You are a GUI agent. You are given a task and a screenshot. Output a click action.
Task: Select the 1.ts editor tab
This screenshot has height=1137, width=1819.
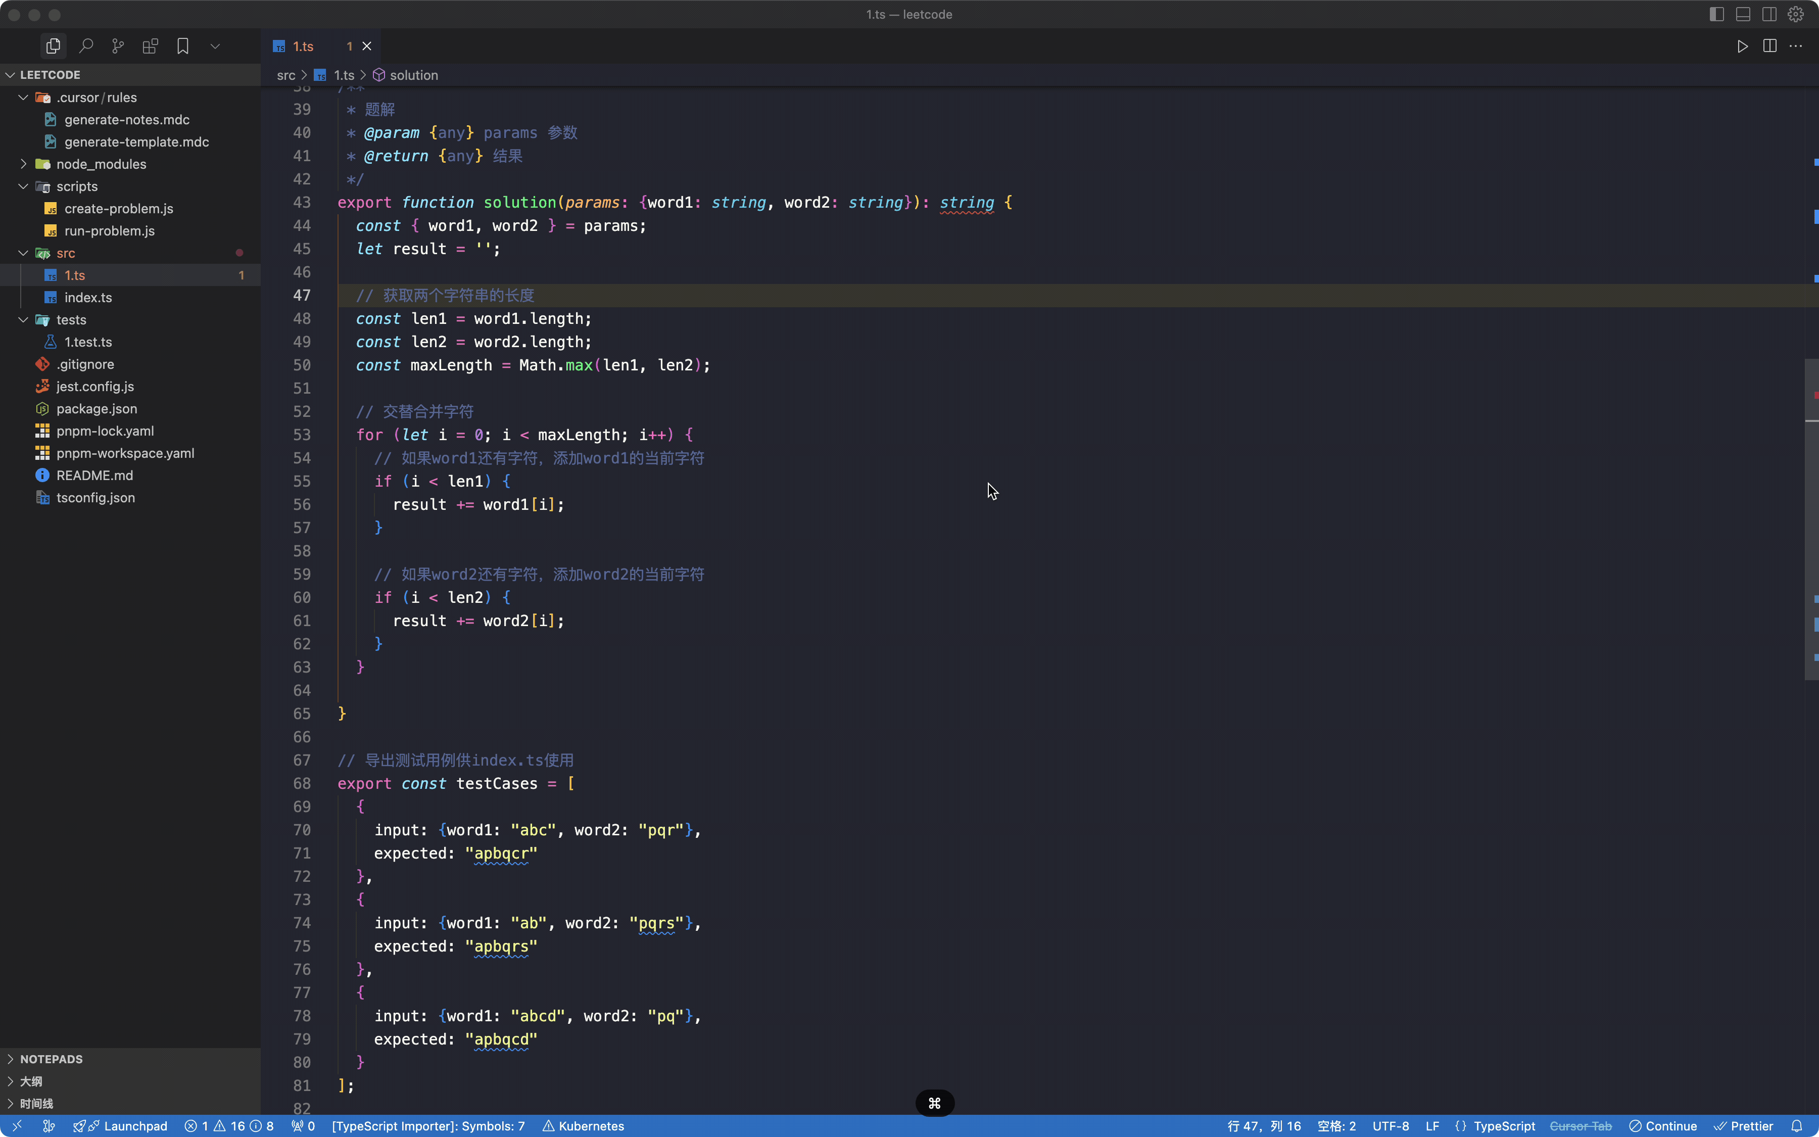coord(304,46)
